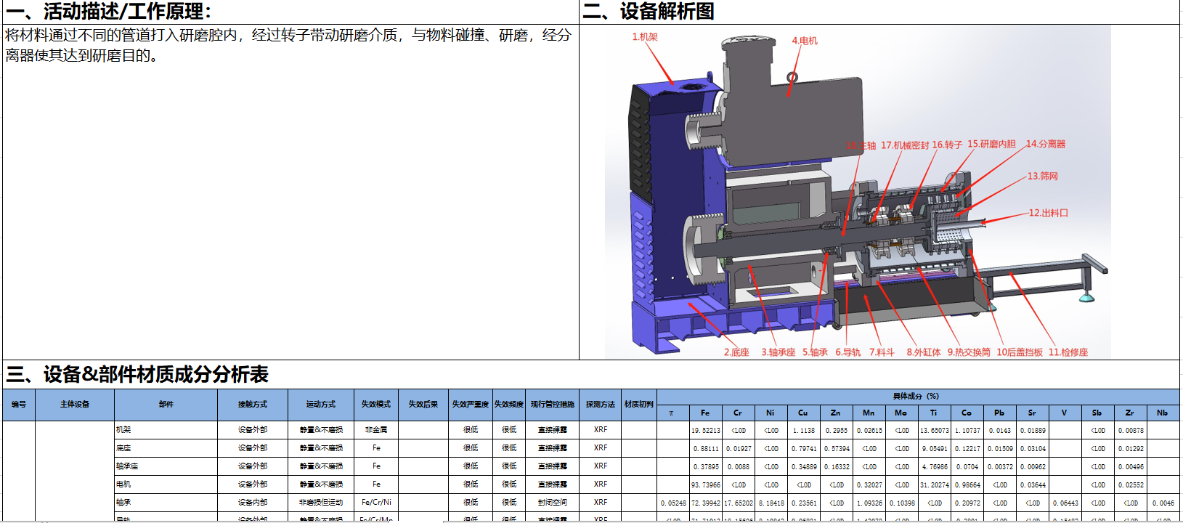Viewport: 1183px width, 523px height.
Task: Click the 1.机架 label in the diagram
Action: click(645, 37)
